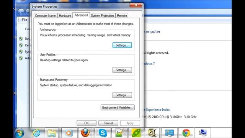Open Windows Explorer folder icon in taskbar
245x138 pixels.
point(52,133)
